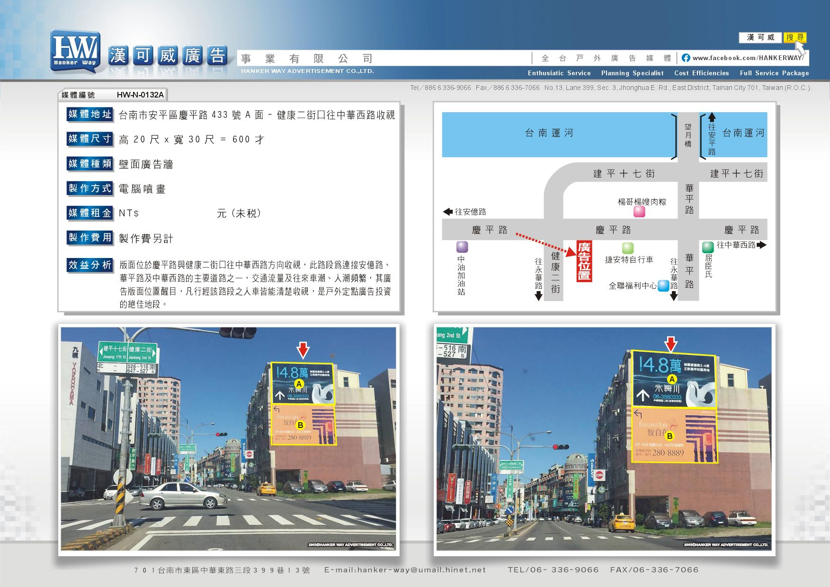This screenshot has width=830, height=587.
Task: Click the Planning Specialist text
Action: point(632,73)
